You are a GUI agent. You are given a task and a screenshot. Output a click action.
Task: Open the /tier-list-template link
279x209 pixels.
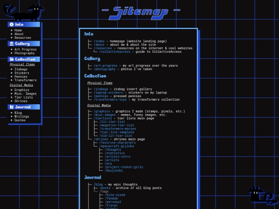[117, 132]
